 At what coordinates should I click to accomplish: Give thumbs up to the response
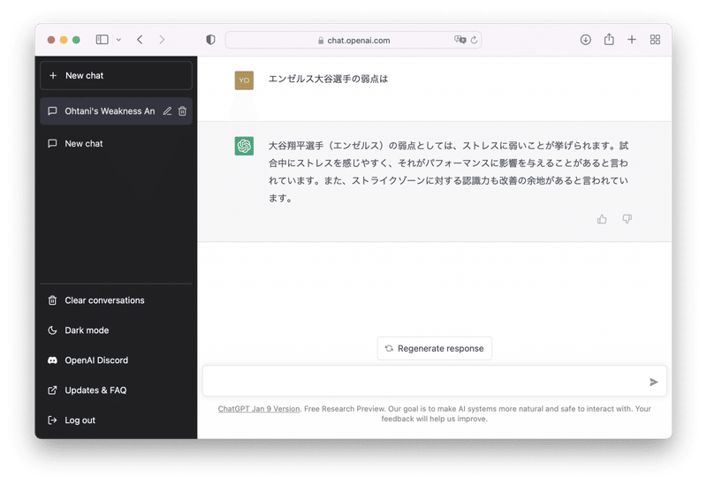(602, 219)
